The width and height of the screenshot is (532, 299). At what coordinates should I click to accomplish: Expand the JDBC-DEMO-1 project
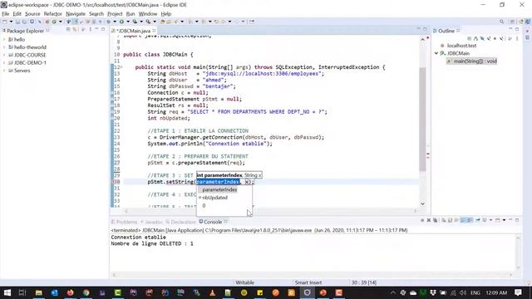click(x=4, y=63)
